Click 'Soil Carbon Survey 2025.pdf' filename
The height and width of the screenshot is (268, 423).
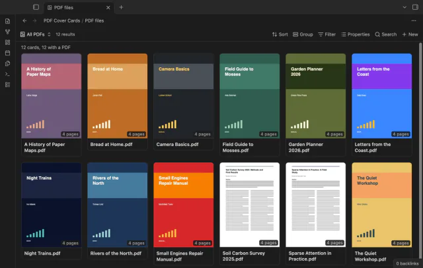click(x=244, y=256)
